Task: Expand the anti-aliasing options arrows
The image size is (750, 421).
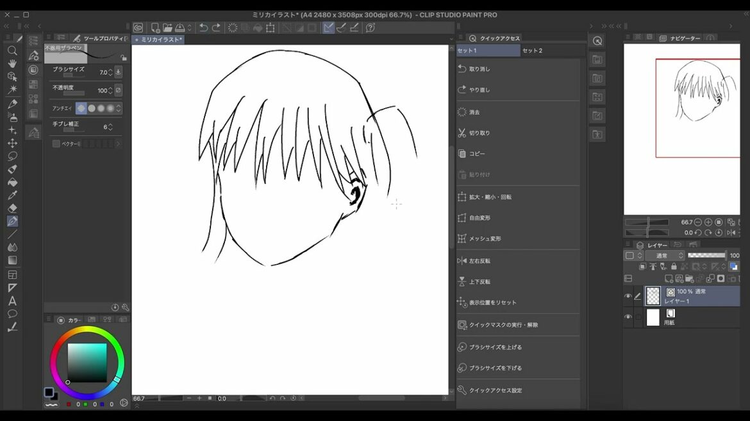Action: (119, 109)
